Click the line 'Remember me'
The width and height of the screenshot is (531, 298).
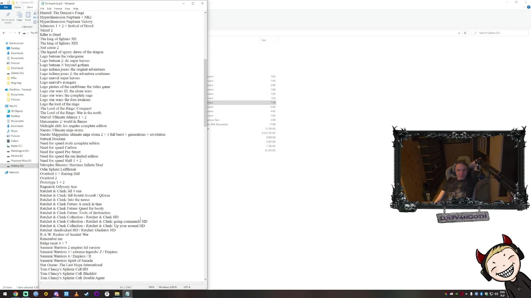pyautogui.click(x=51, y=239)
